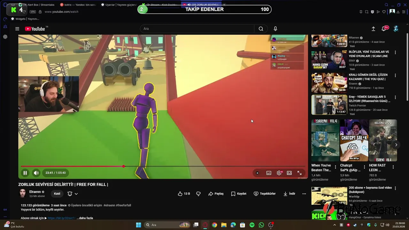Image resolution: width=409 pixels, height=230 pixels.
Task: Show hidden system tray icons chevron
Action: (x=335, y=225)
